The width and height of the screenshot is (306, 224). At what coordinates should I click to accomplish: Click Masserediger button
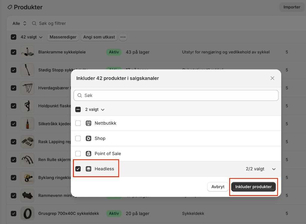pyautogui.click(x=63, y=37)
